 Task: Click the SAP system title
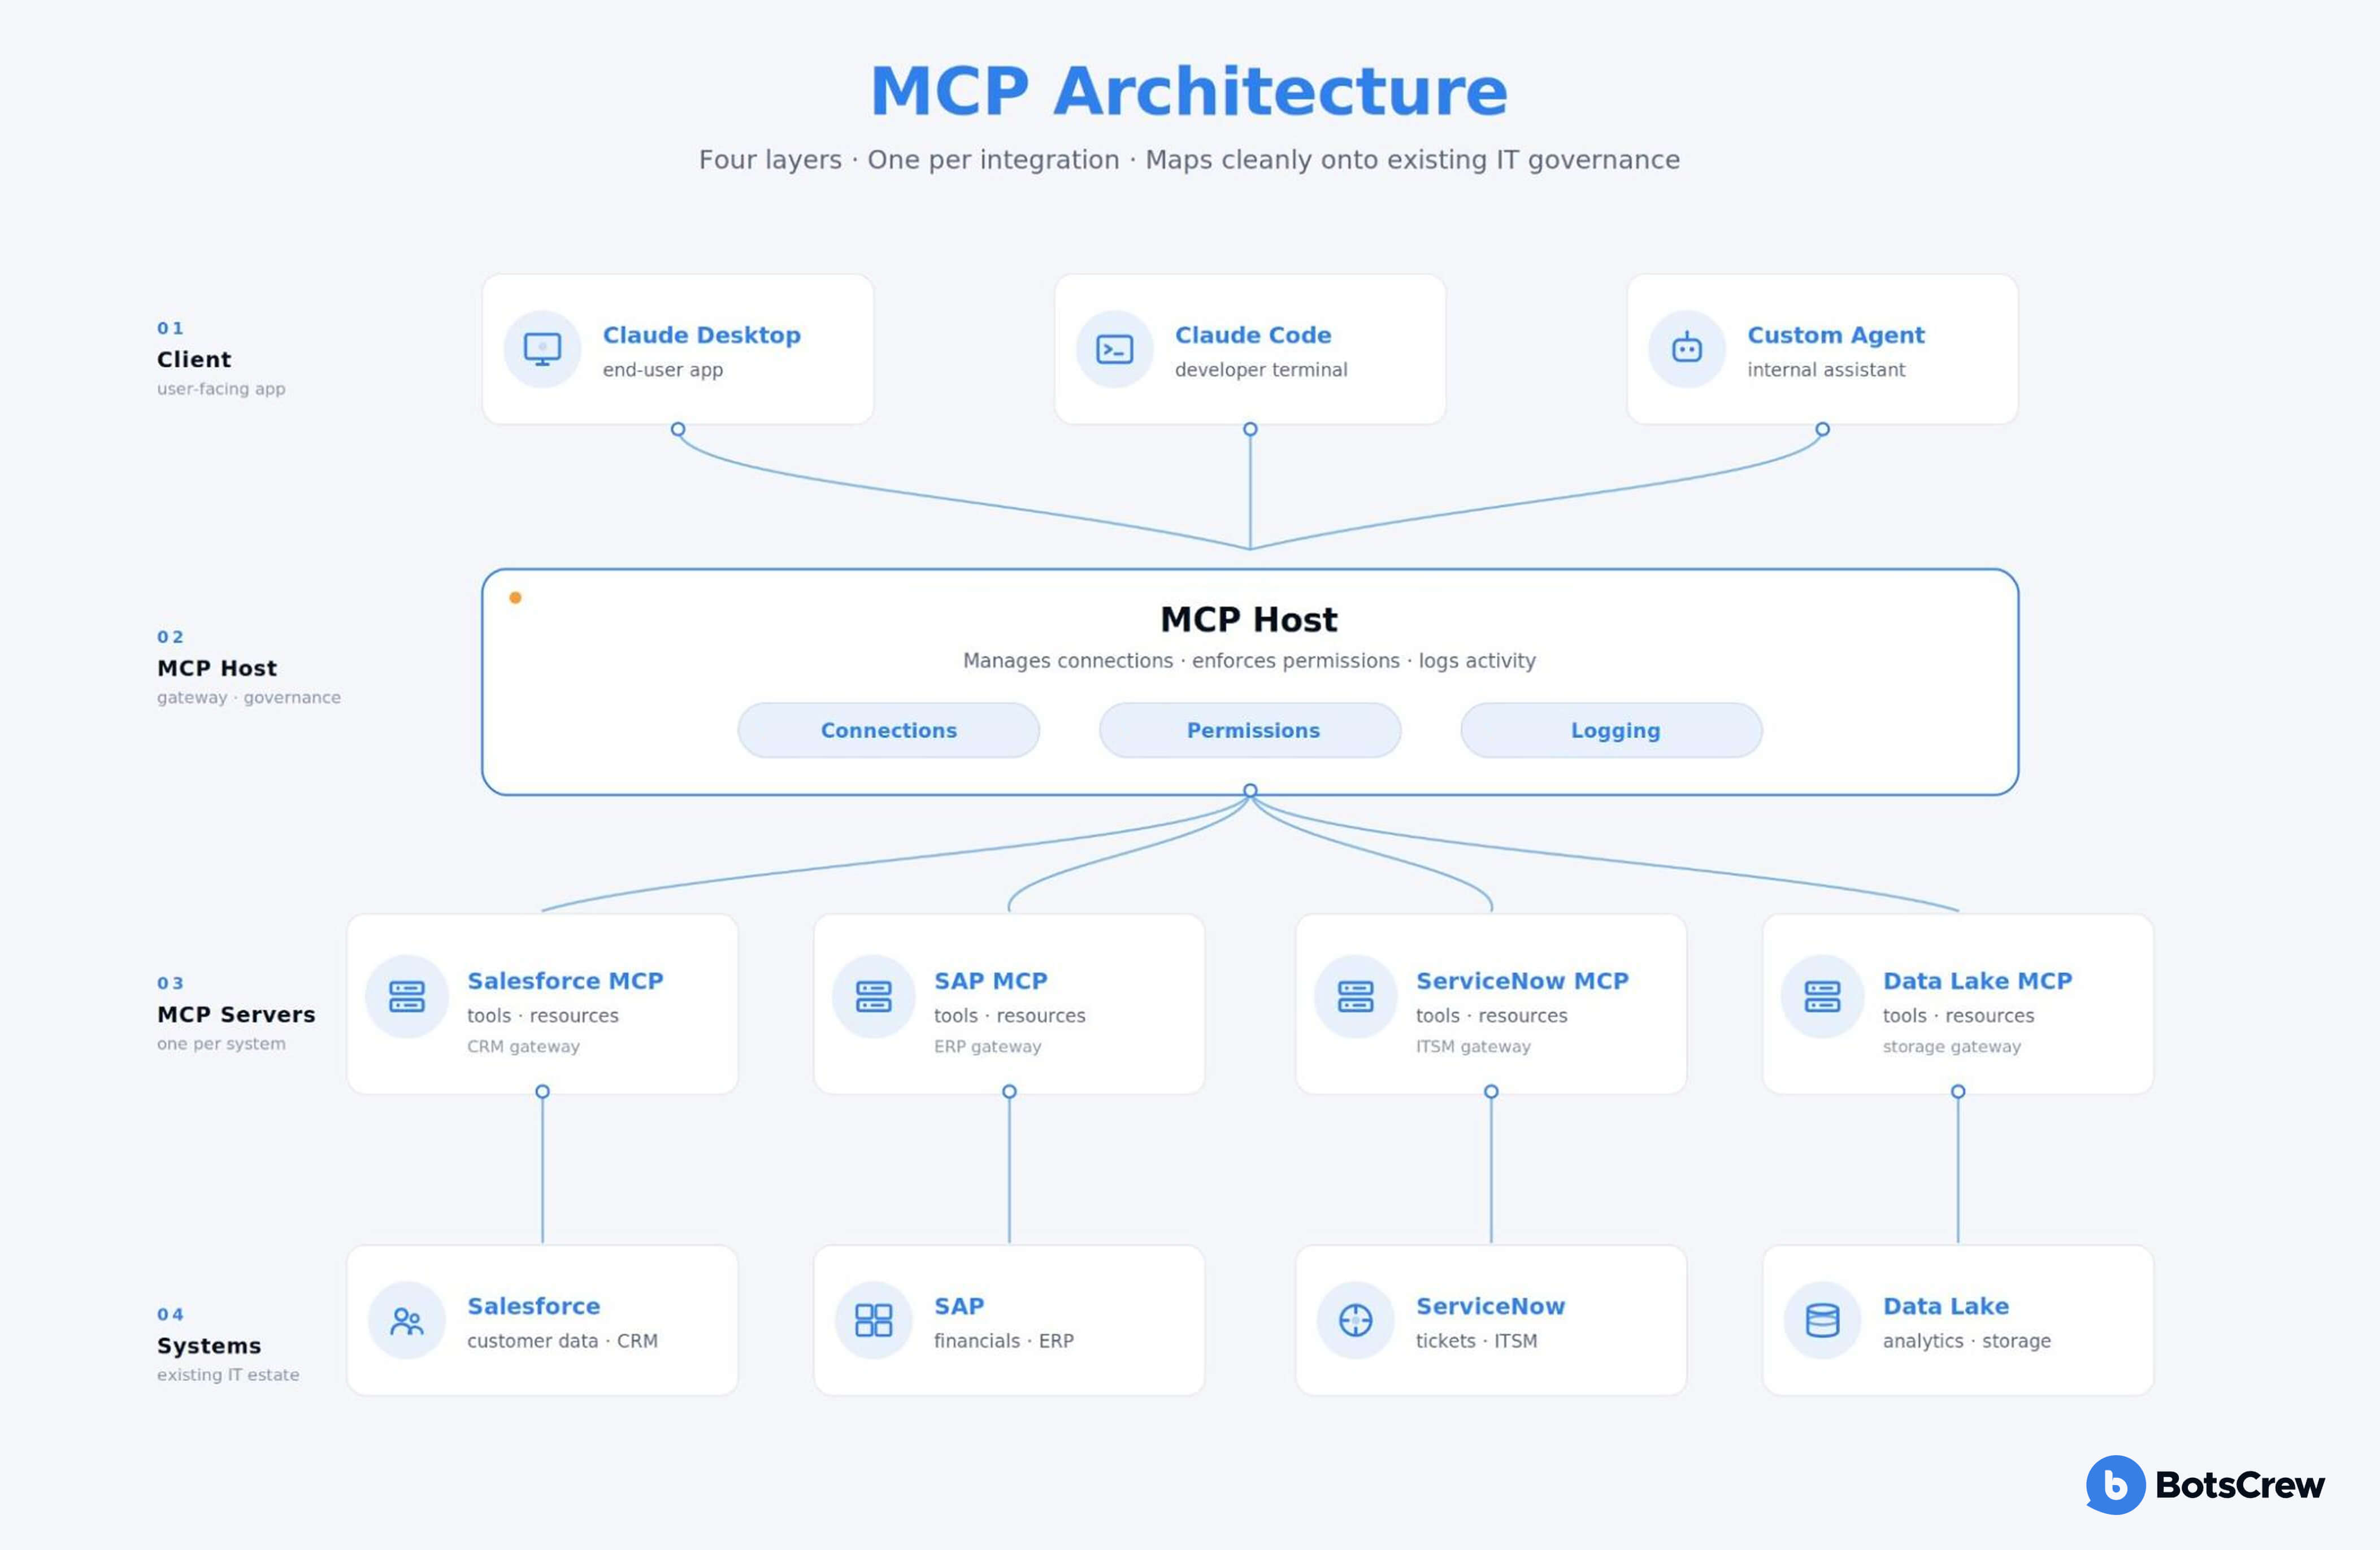coord(959,1306)
